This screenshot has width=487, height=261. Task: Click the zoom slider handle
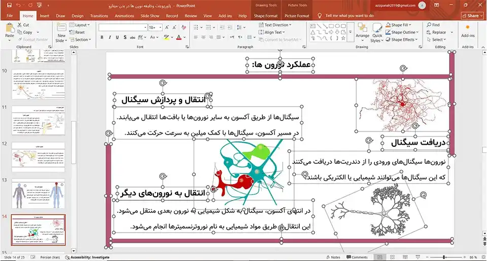coord(444,257)
